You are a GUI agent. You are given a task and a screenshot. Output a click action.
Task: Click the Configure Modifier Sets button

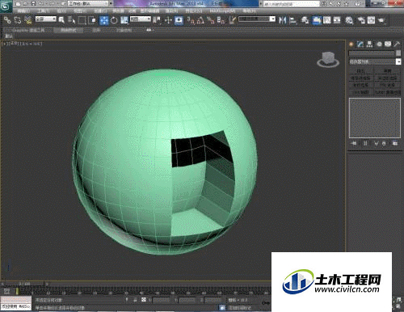pos(395,143)
